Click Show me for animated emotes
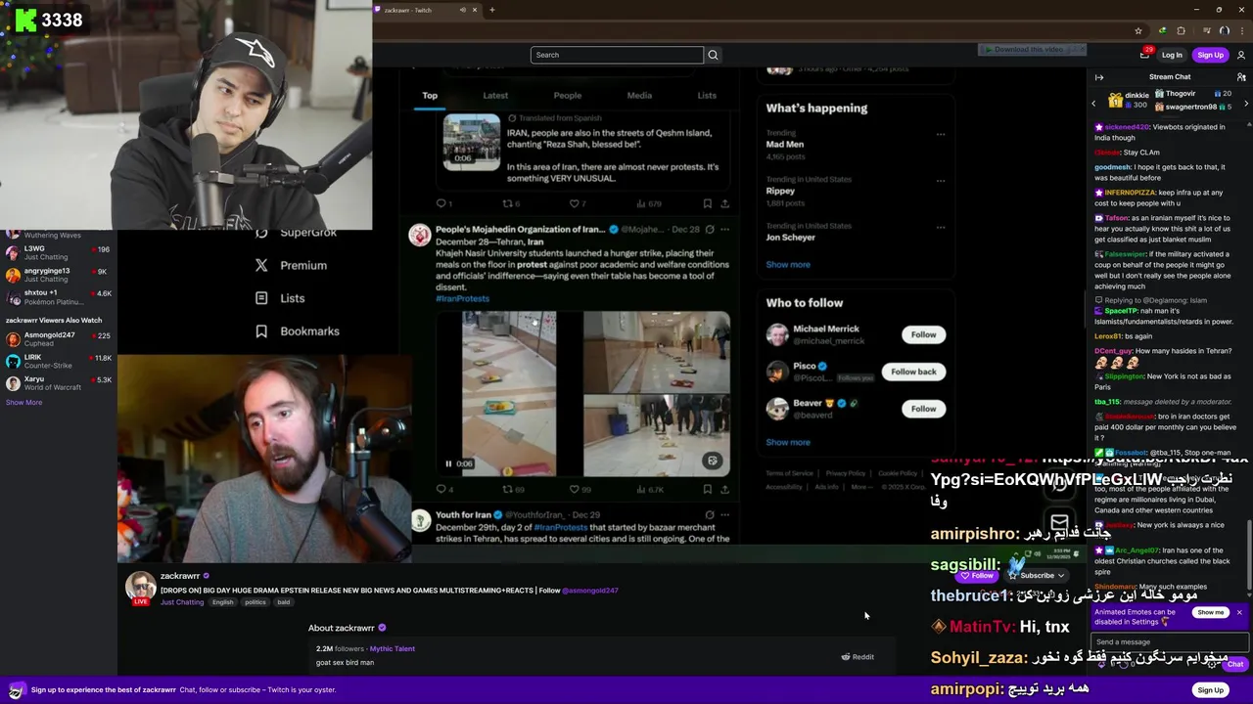Image resolution: width=1253 pixels, height=704 pixels. coord(1211,613)
